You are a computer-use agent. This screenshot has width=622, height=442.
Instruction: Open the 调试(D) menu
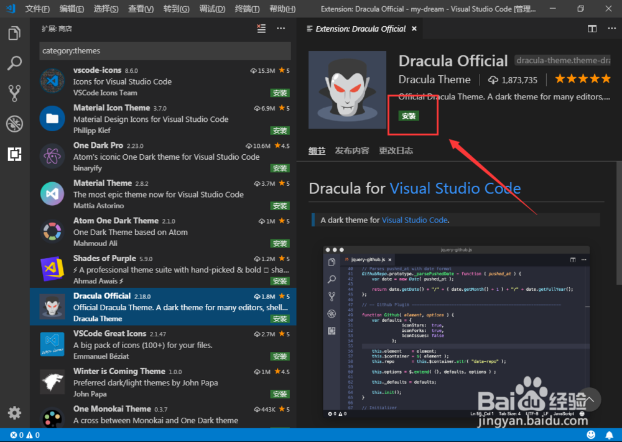click(x=212, y=9)
